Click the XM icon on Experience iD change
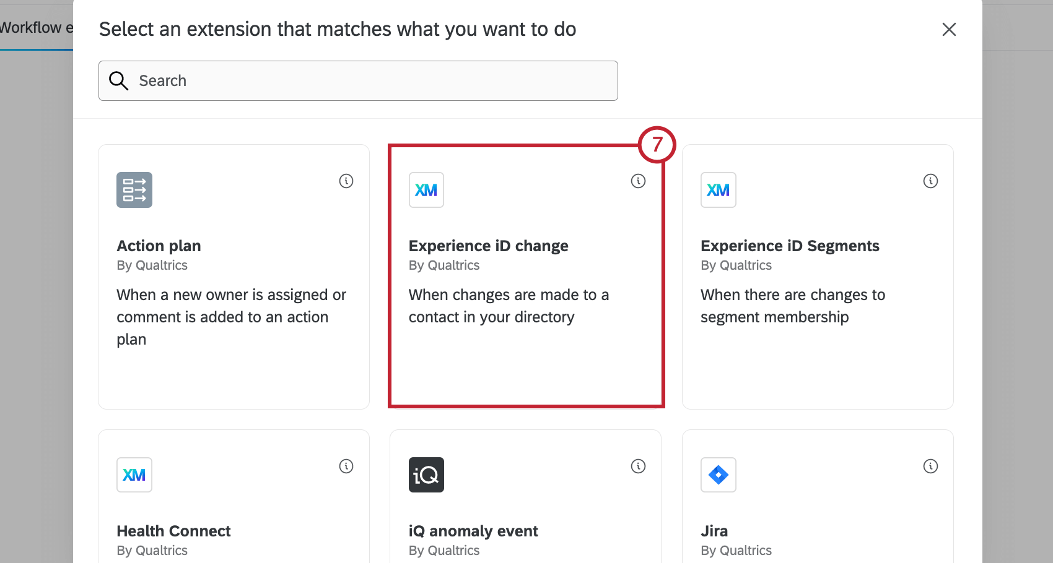The height and width of the screenshot is (563, 1053). pyautogui.click(x=426, y=190)
